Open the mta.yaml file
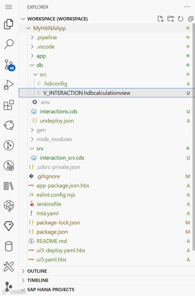Viewport: 195px width, 296px height. point(47,213)
